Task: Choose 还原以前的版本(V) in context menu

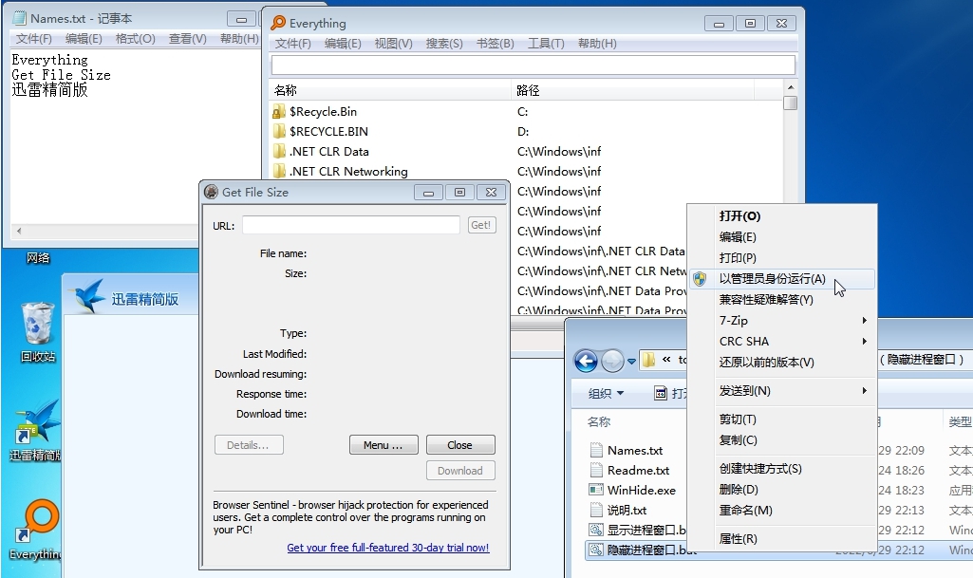Action: [783, 363]
